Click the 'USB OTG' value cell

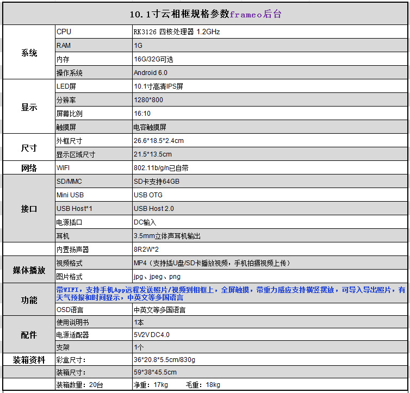point(270,195)
